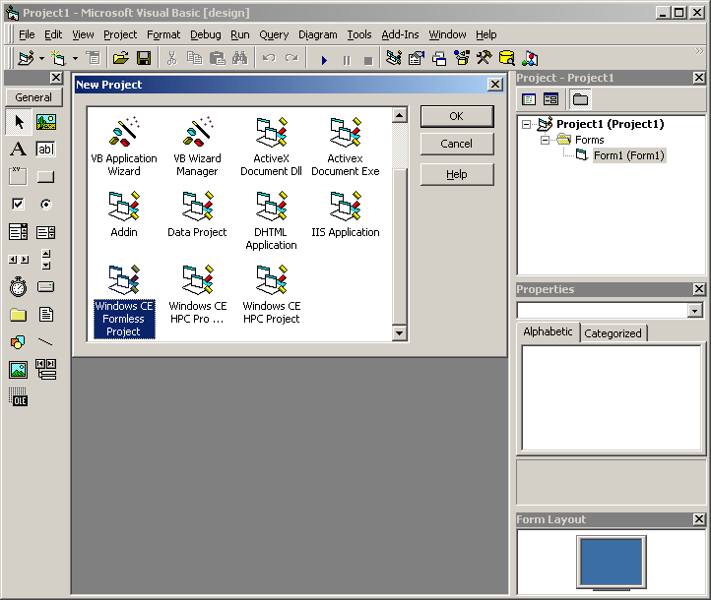Click the project list scroll down arrow
This screenshot has width=711, height=600.
(399, 333)
